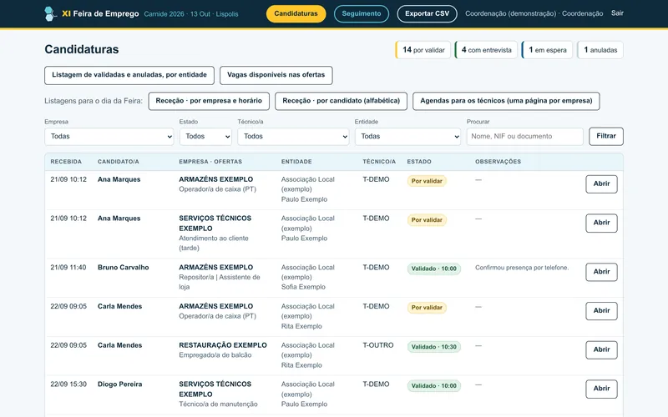Click RESTAURAÇÃO EXEMPLO company name
Image resolution: width=668 pixels, height=417 pixels.
point(223,345)
